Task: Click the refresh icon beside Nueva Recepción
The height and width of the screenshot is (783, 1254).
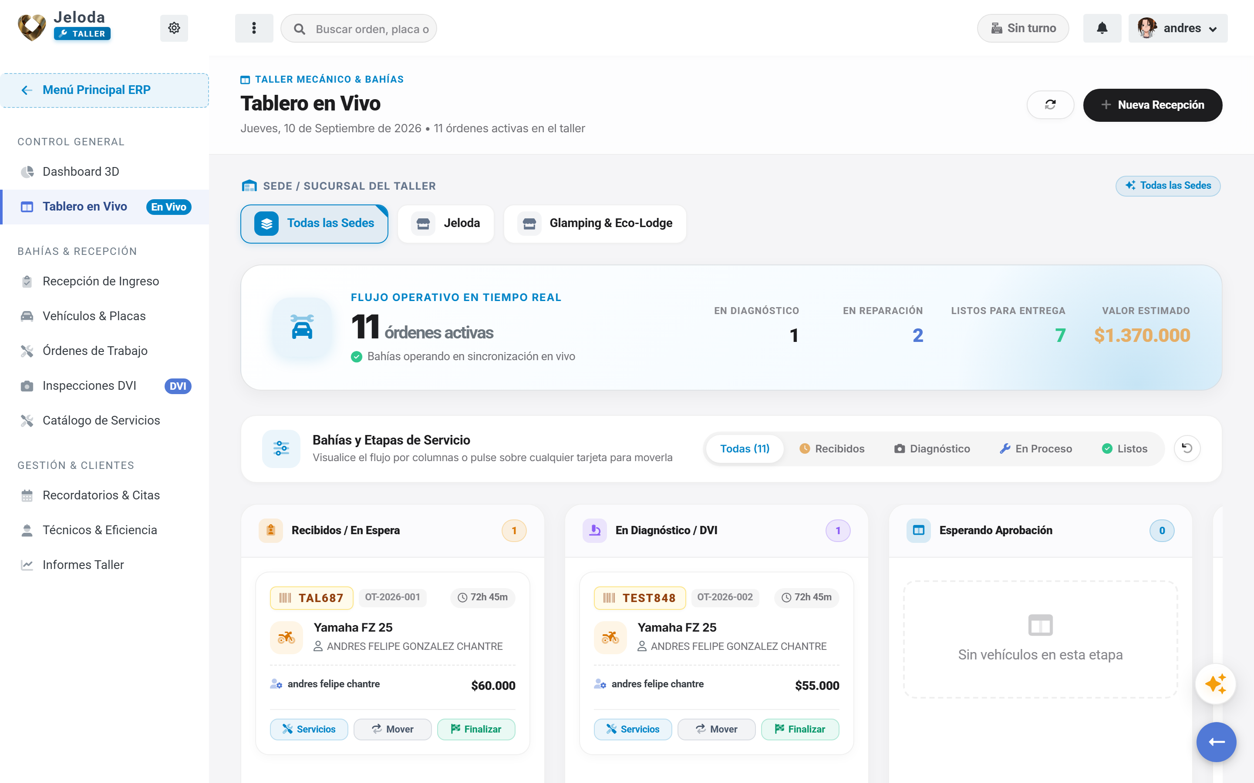Action: tap(1050, 104)
